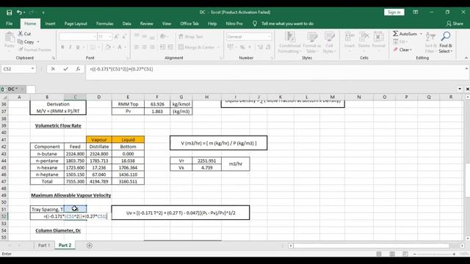The image size is (470, 264).
Task: Click the Clear eraser button
Action: click(402, 49)
